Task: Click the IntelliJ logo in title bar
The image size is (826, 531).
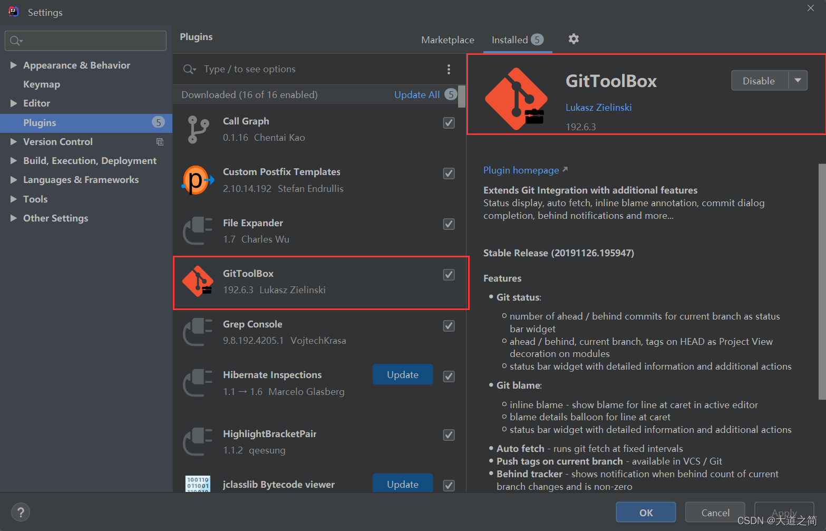Action: coord(14,11)
